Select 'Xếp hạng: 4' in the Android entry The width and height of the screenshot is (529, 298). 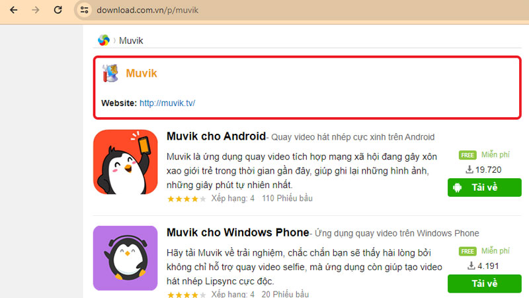pos(233,198)
